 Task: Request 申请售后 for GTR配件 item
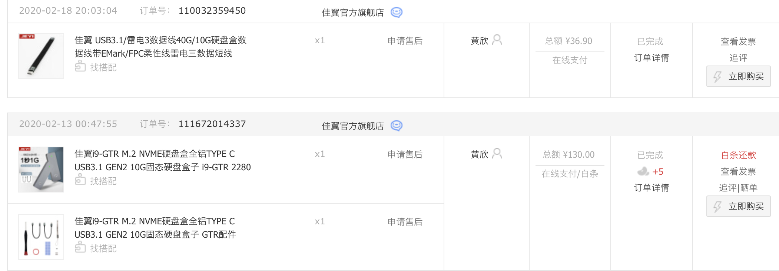(x=405, y=222)
